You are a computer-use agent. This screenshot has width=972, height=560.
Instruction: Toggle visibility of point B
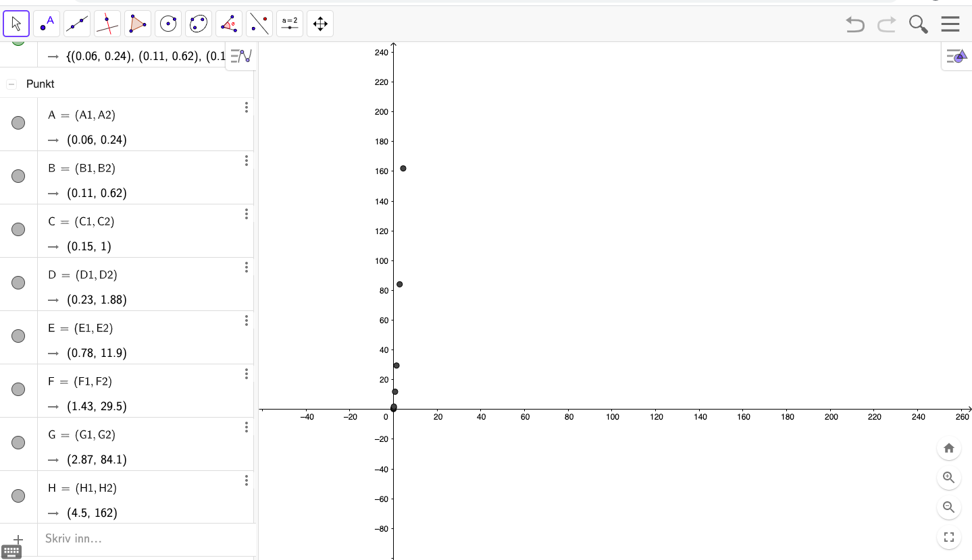(x=18, y=176)
